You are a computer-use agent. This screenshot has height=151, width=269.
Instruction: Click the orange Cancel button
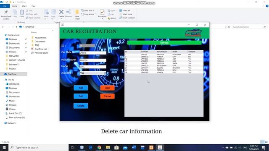(x=108, y=96)
